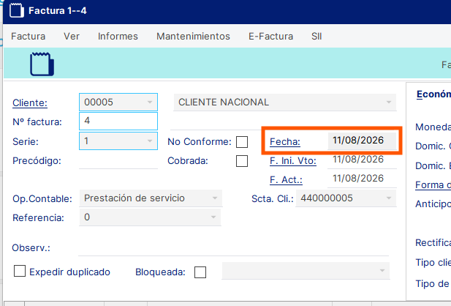
Task: Click the Tipo clie label in right panel
Action: tap(433, 263)
